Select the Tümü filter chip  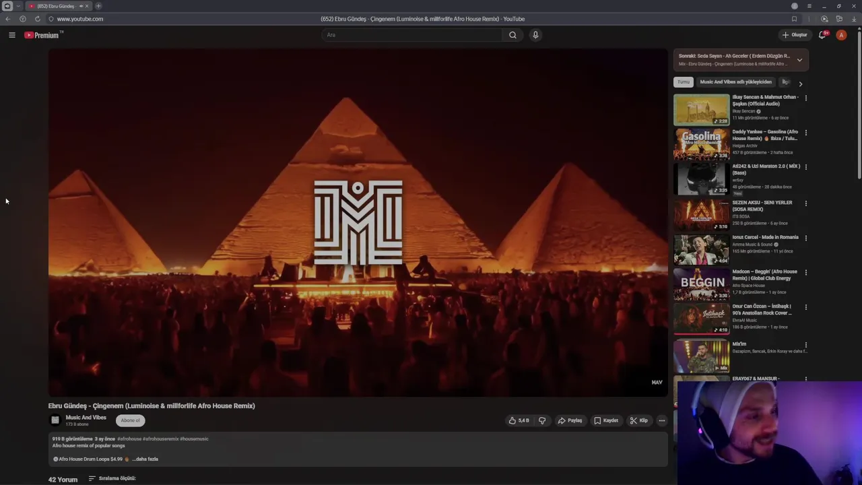(684, 82)
